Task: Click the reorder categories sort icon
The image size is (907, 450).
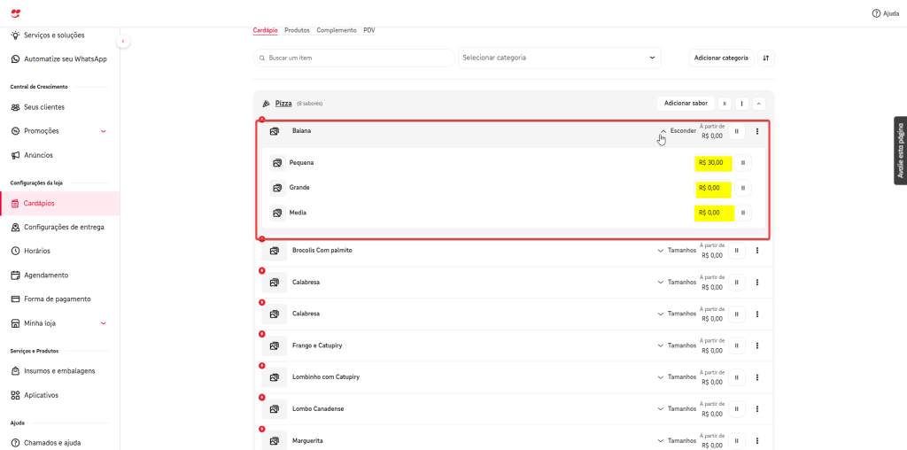Action: click(766, 58)
